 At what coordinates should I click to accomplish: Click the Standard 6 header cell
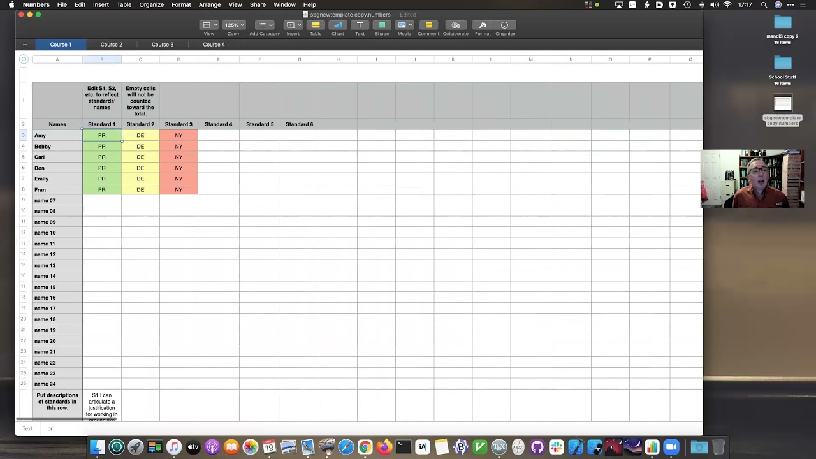pyautogui.click(x=299, y=124)
